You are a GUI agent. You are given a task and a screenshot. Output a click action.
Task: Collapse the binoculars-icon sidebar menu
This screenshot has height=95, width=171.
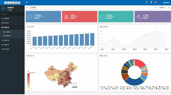[12, 27]
